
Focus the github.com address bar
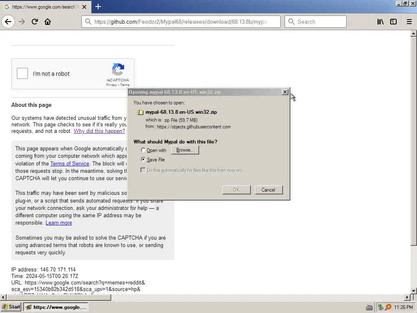[x=181, y=22]
